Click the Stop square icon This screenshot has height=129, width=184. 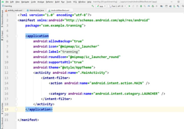tap(156, 6)
